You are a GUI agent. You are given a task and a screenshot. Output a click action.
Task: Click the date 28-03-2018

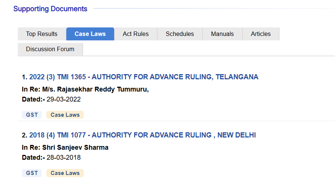pos(63,158)
